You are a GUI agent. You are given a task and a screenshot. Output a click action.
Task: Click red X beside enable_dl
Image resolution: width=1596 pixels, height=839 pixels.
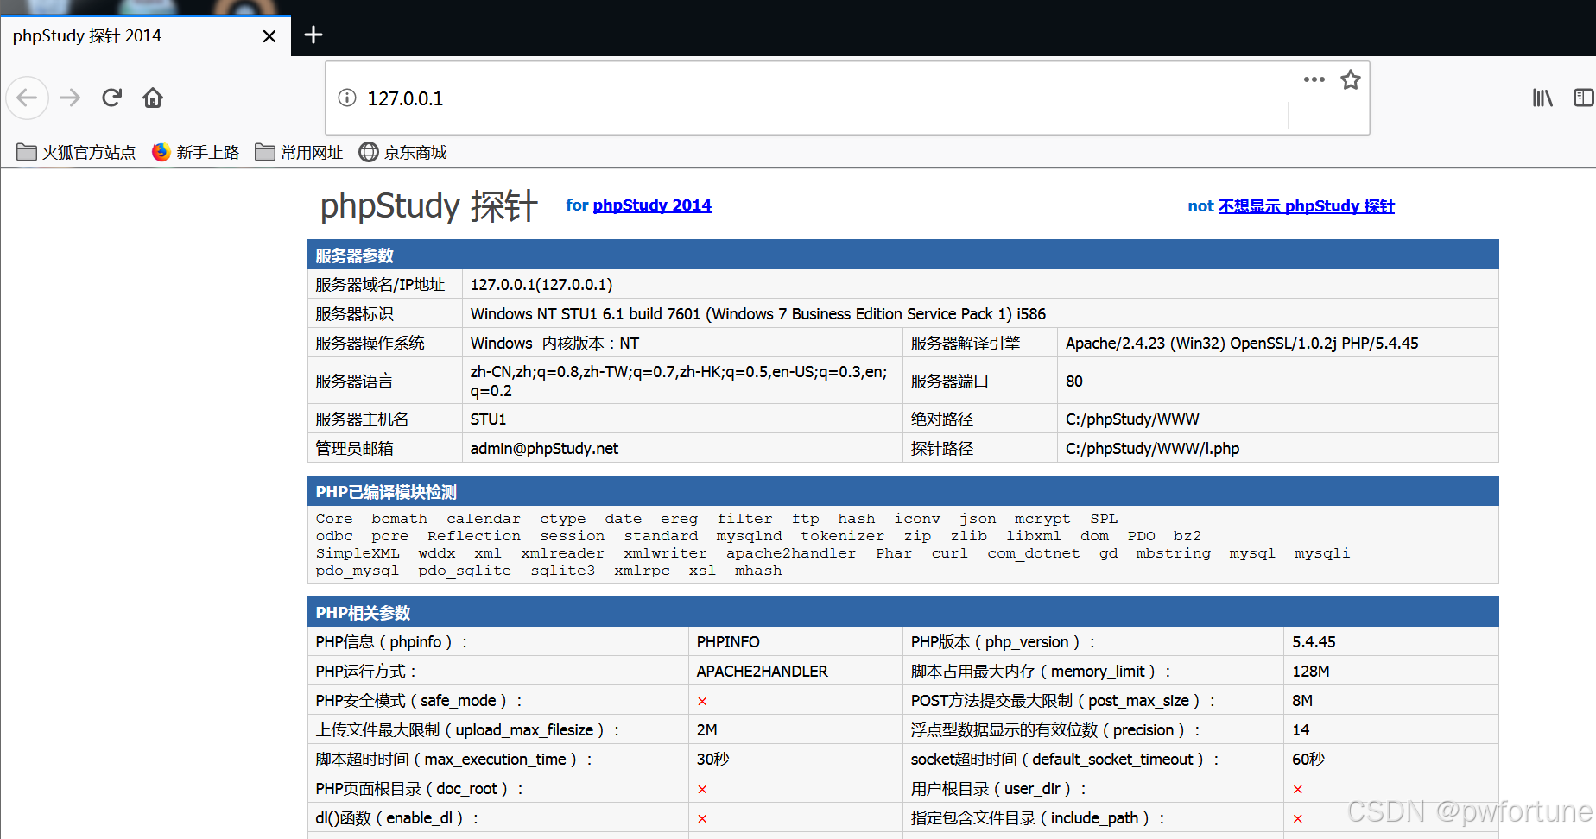(702, 819)
